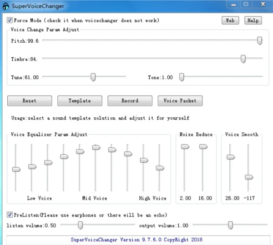Click the Voice Smooth slider showing -117
This screenshot has width=273, height=245.
click(x=249, y=177)
